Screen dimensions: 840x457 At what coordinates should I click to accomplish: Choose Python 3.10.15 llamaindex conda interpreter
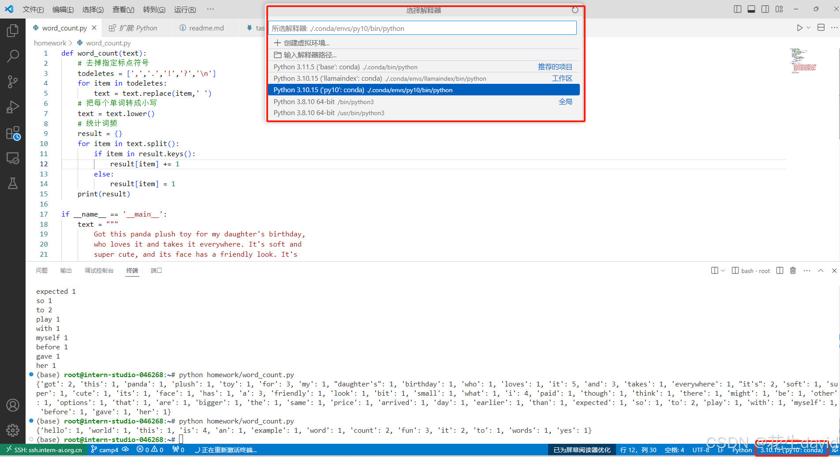tap(423, 78)
